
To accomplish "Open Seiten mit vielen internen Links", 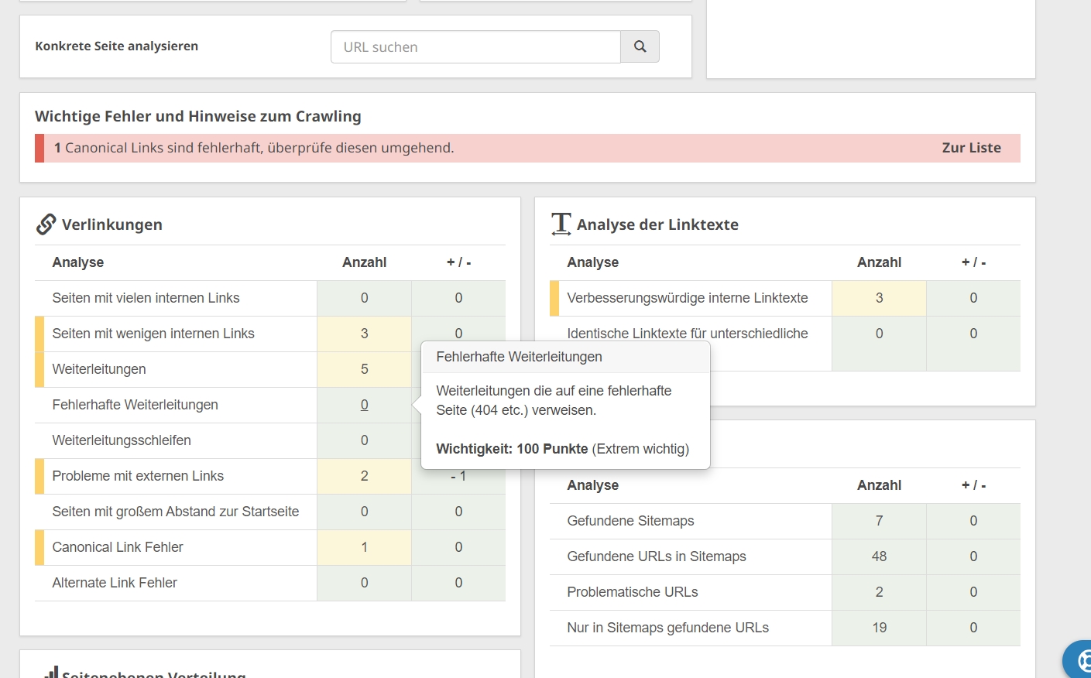I will (146, 298).
